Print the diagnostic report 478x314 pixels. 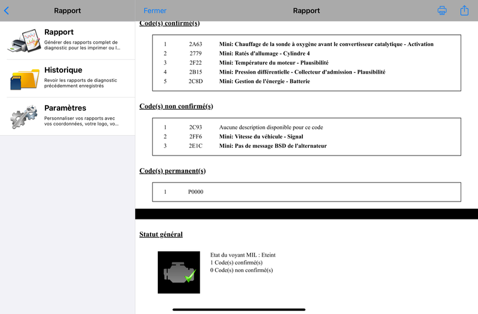tap(442, 10)
